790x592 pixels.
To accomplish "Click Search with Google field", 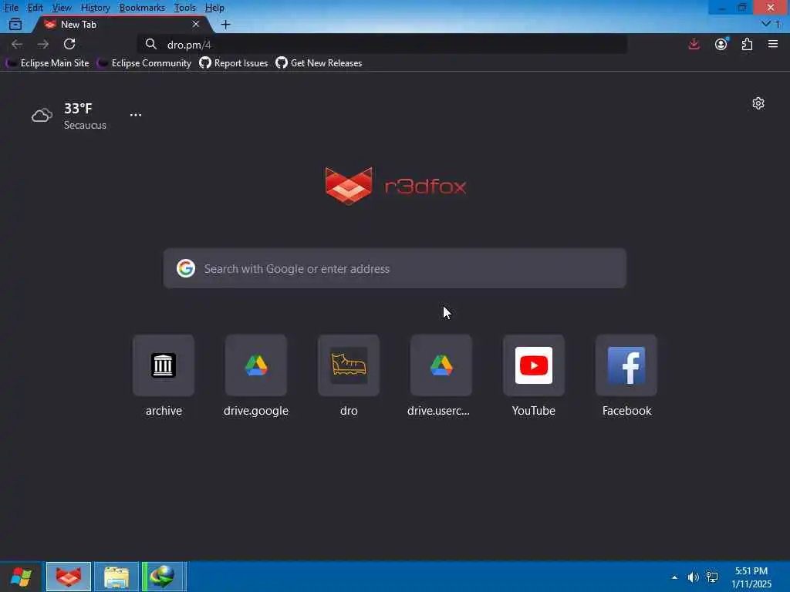I will tap(395, 268).
